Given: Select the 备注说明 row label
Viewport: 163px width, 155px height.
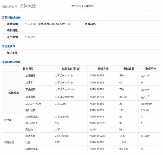Looking at the screenshot, I should pyautogui.click(x=12, y=37).
